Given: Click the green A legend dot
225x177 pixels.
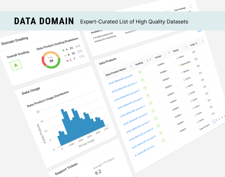Looking at the screenshot, I should (x=63, y=50).
